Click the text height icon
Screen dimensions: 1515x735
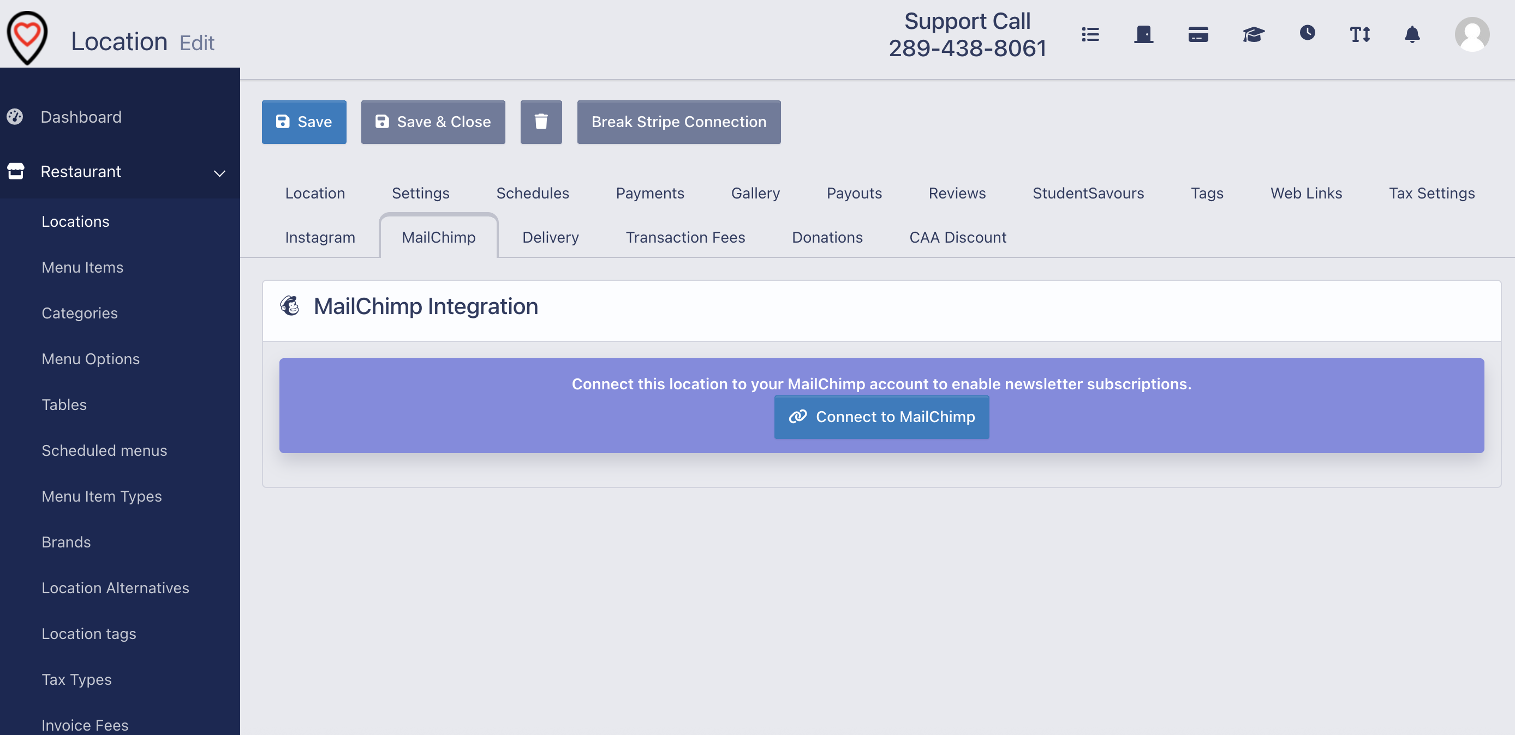pos(1360,35)
